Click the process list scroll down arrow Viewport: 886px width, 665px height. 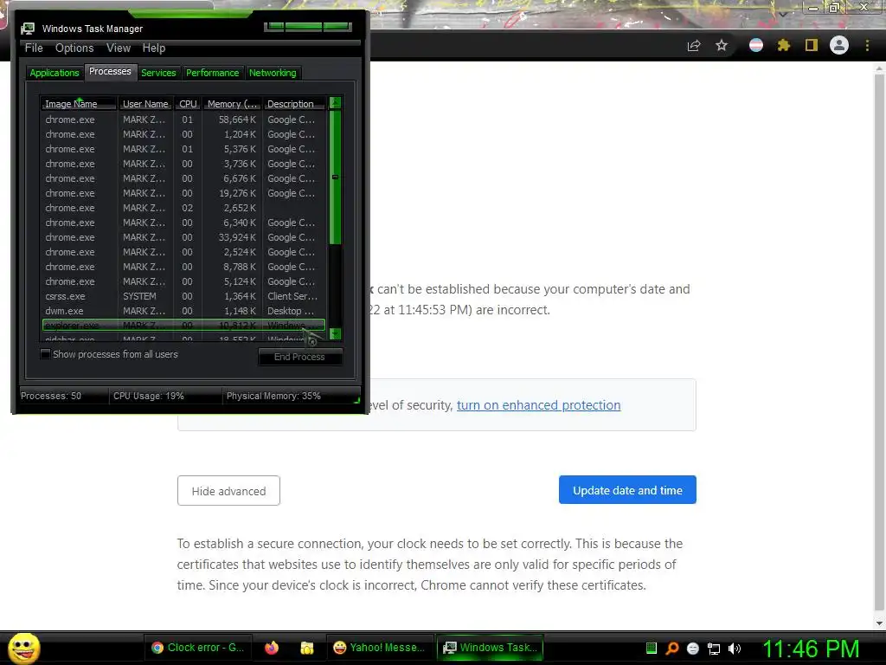click(335, 333)
